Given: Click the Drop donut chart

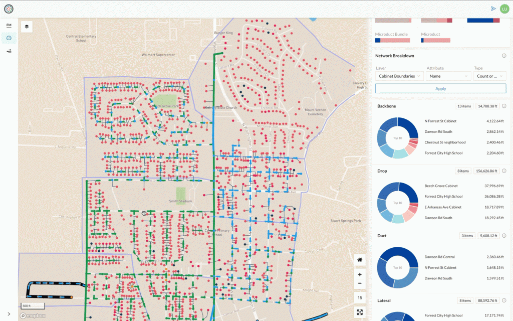Looking at the screenshot, I should point(397,203).
